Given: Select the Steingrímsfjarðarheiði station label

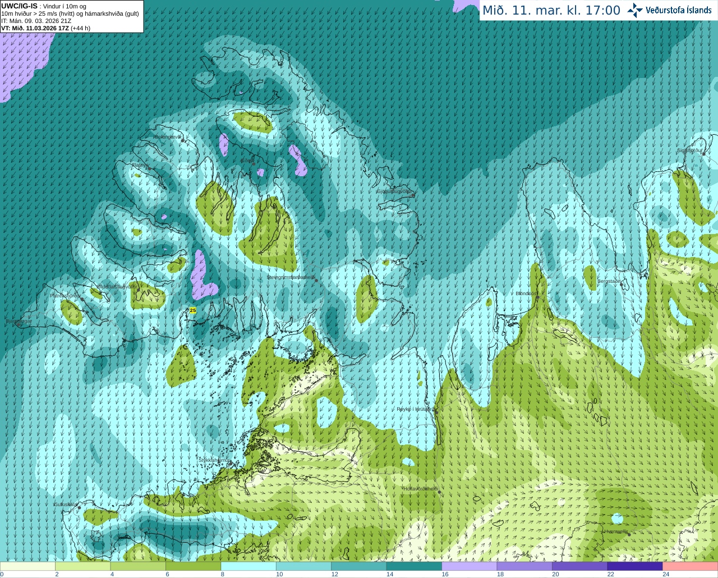Looking at the screenshot, I should click(x=290, y=277).
